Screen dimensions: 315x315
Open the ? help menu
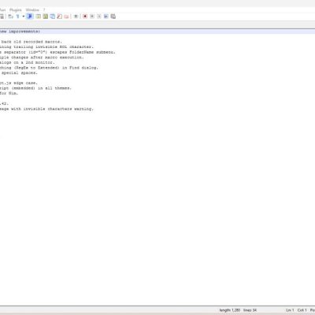44,10
